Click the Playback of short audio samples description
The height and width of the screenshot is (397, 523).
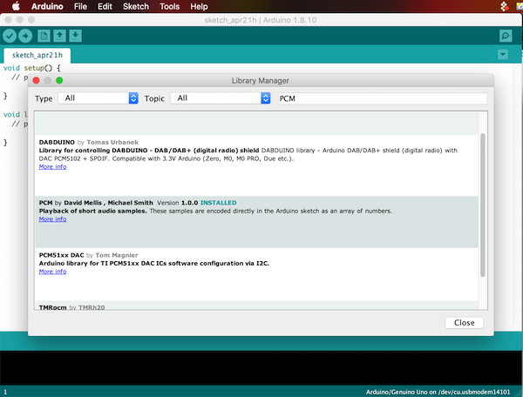coord(92,212)
